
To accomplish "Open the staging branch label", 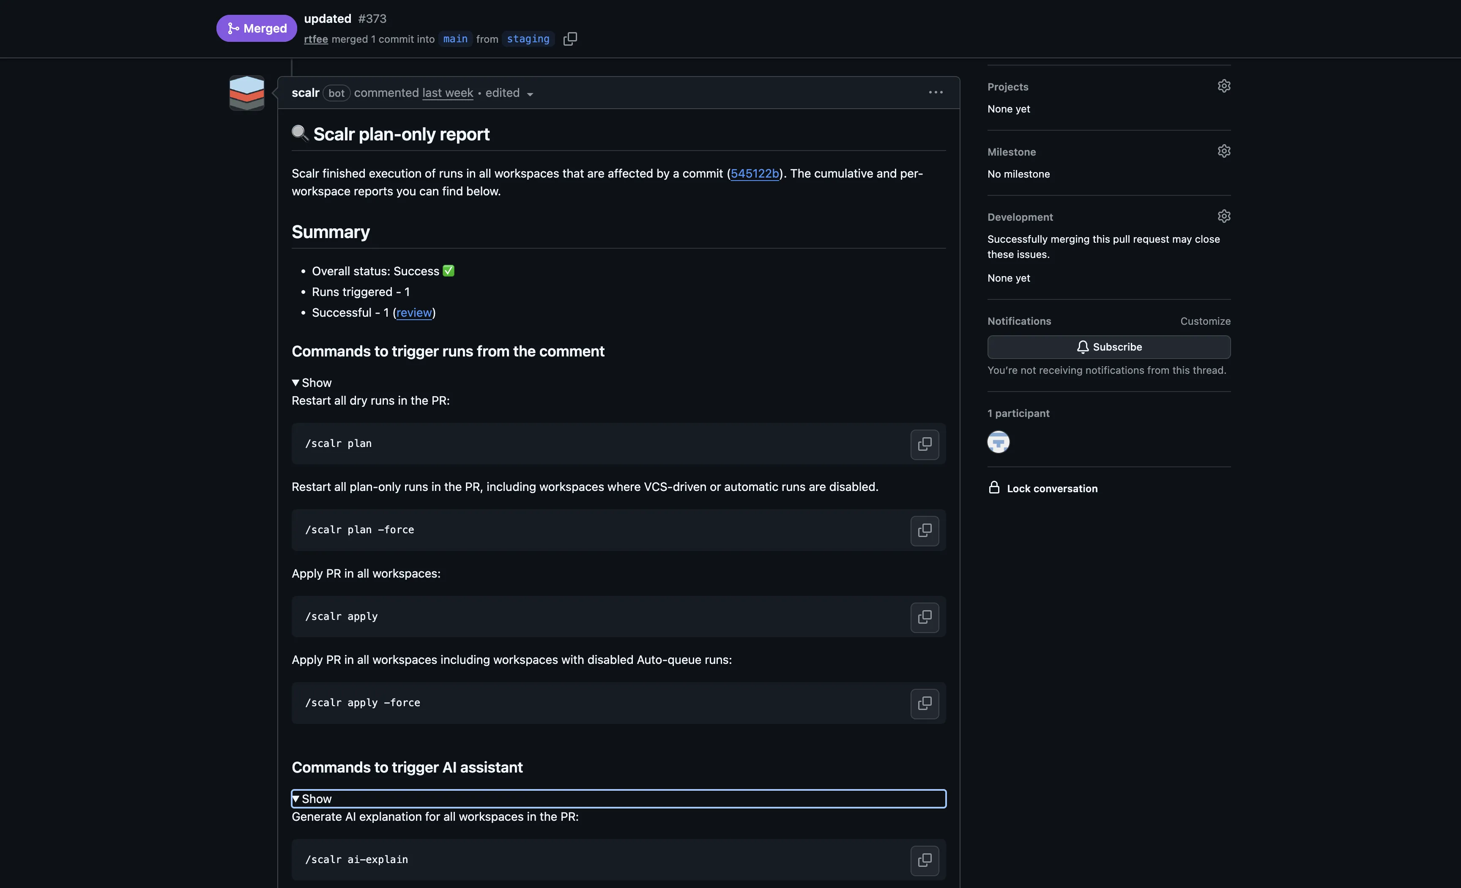I will tap(527, 38).
